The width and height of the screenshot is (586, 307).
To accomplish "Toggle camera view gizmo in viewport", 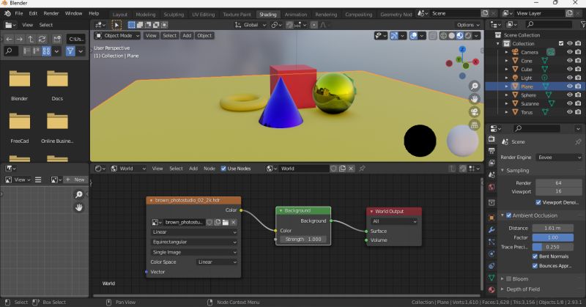I will (x=474, y=112).
